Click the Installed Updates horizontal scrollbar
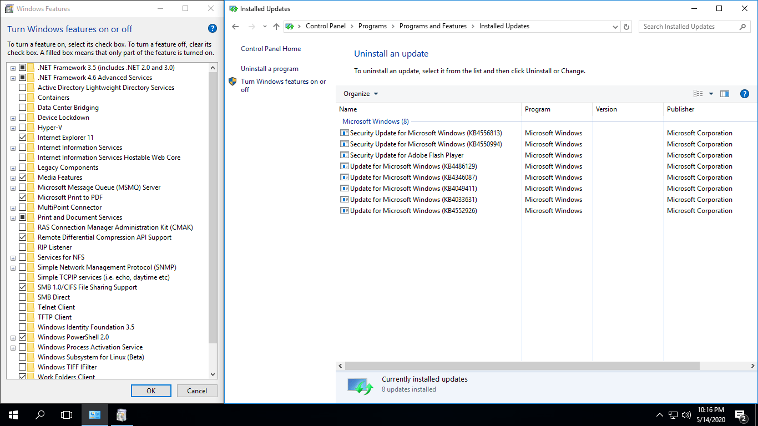 (522, 366)
